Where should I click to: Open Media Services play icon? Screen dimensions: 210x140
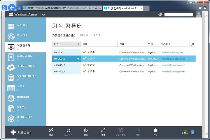coord(11,119)
